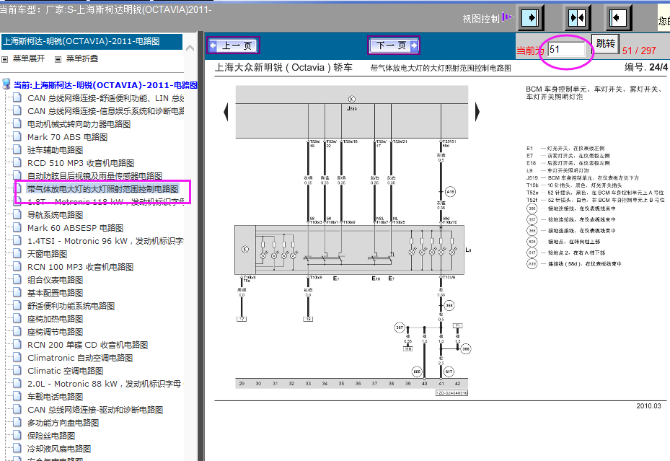Click document icon beside 组合仪表电路图
Screen dimensions: 670x461
(x=17, y=279)
